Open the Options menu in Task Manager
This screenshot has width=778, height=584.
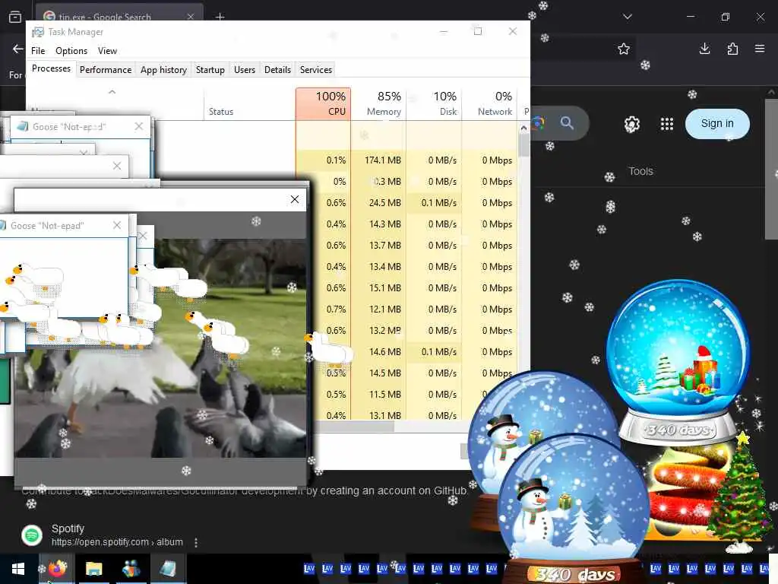(x=71, y=51)
